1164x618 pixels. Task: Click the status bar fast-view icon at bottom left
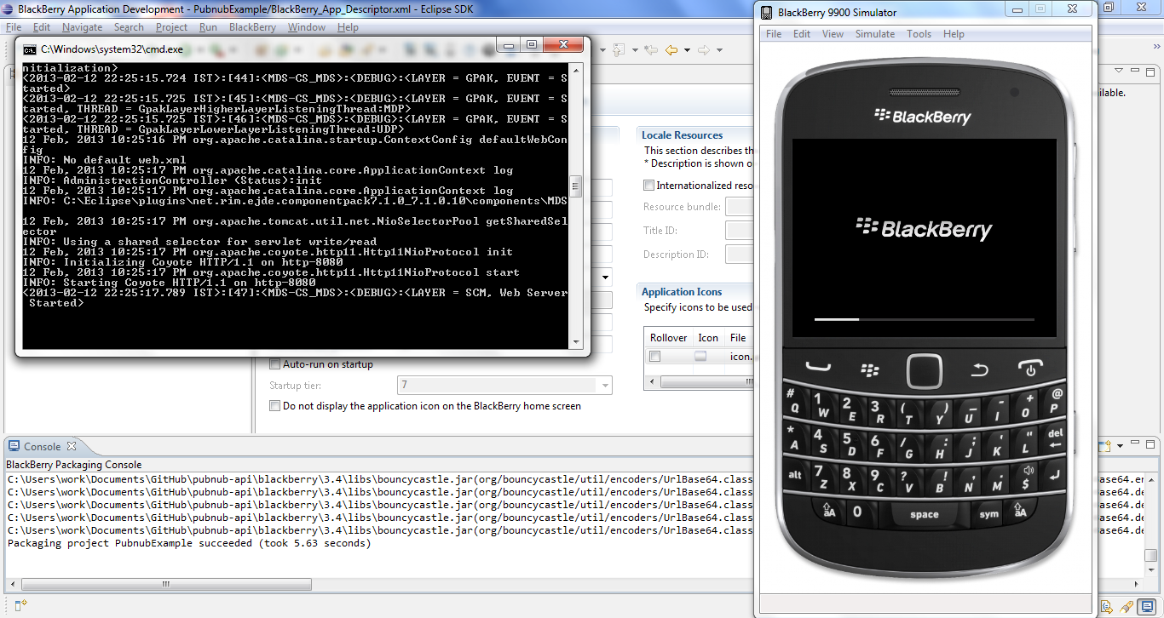pyautogui.click(x=21, y=606)
